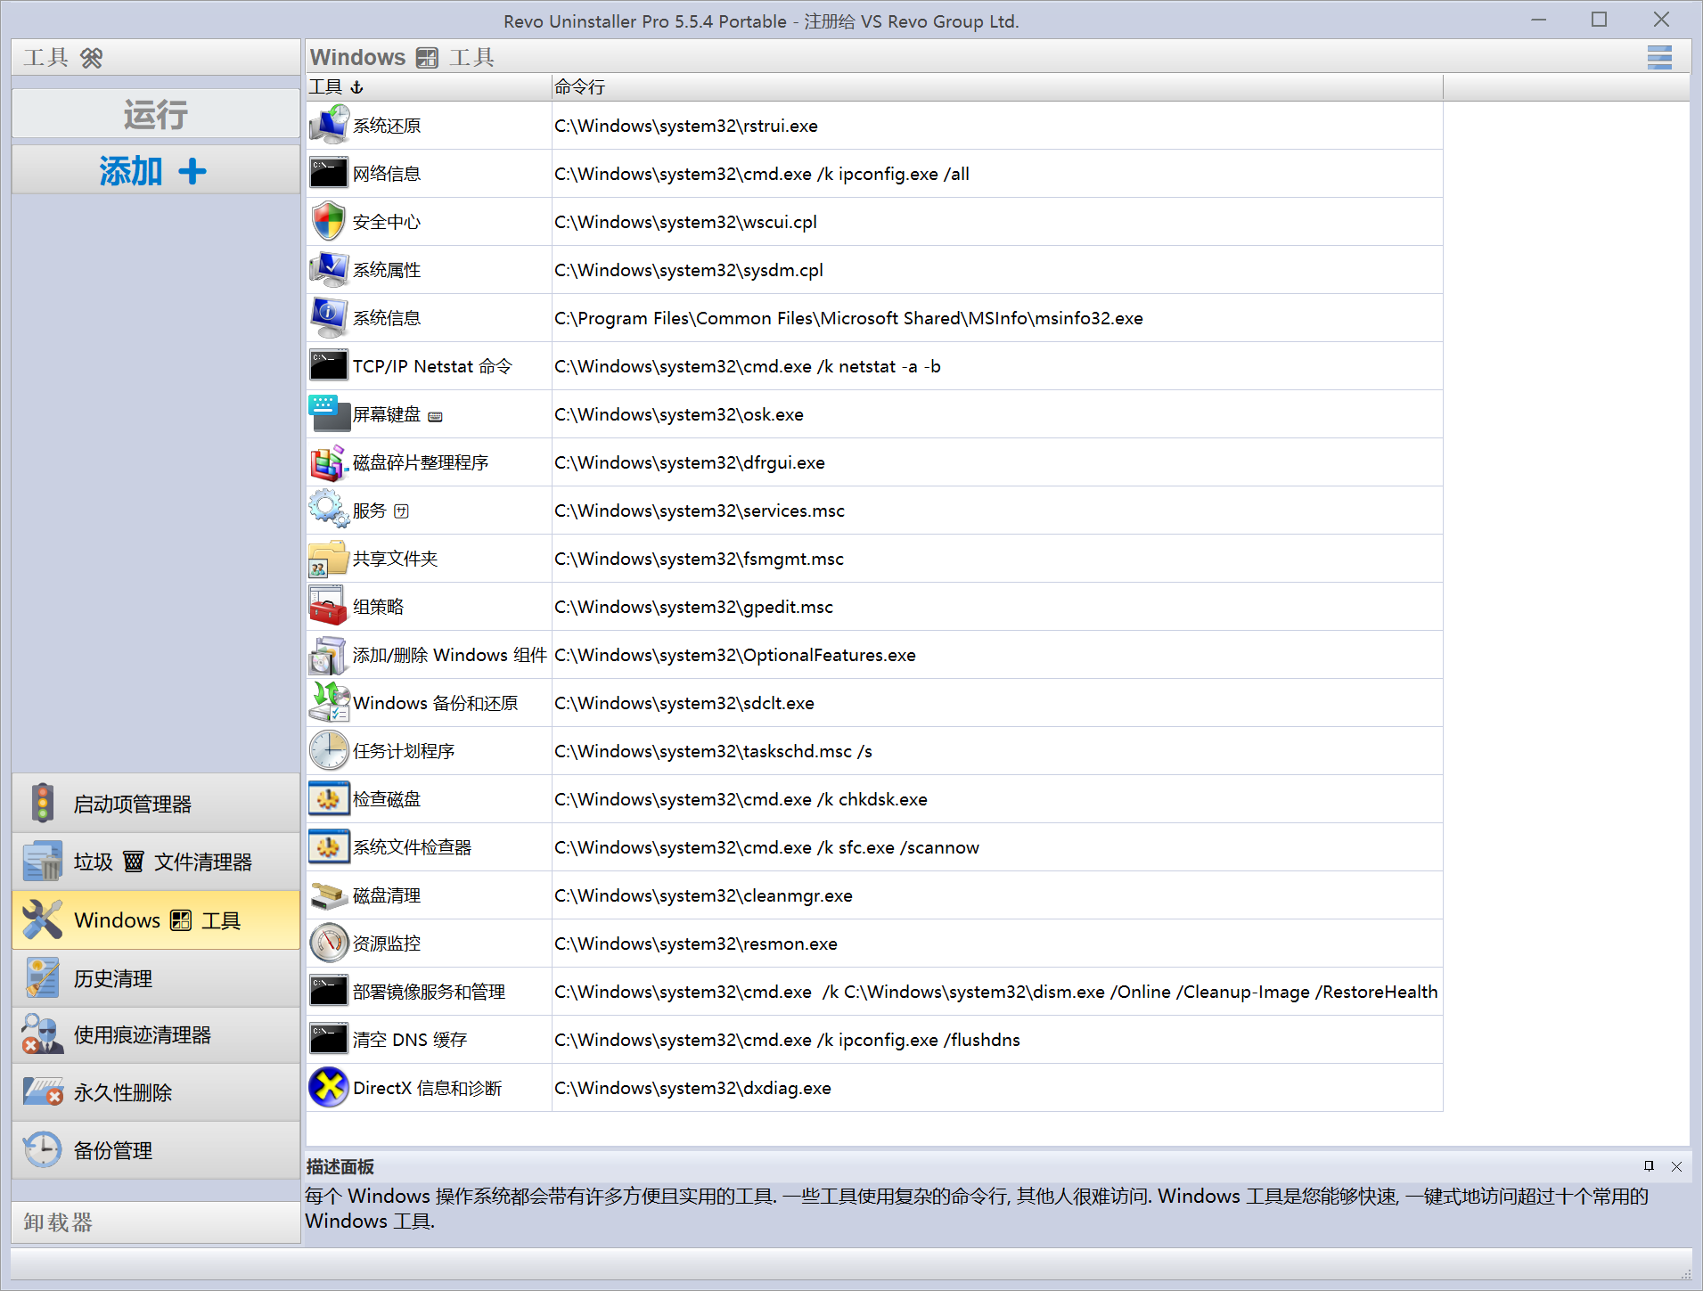Image resolution: width=1703 pixels, height=1291 pixels.
Task: Select the dxdiag.exe command cell
Action: point(997,1088)
